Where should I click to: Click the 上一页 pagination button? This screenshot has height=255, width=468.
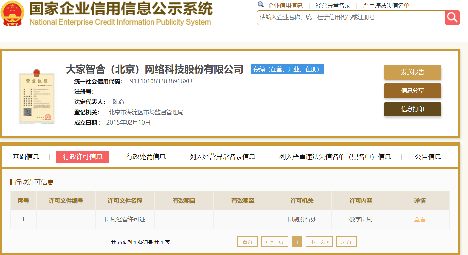coord(275,242)
